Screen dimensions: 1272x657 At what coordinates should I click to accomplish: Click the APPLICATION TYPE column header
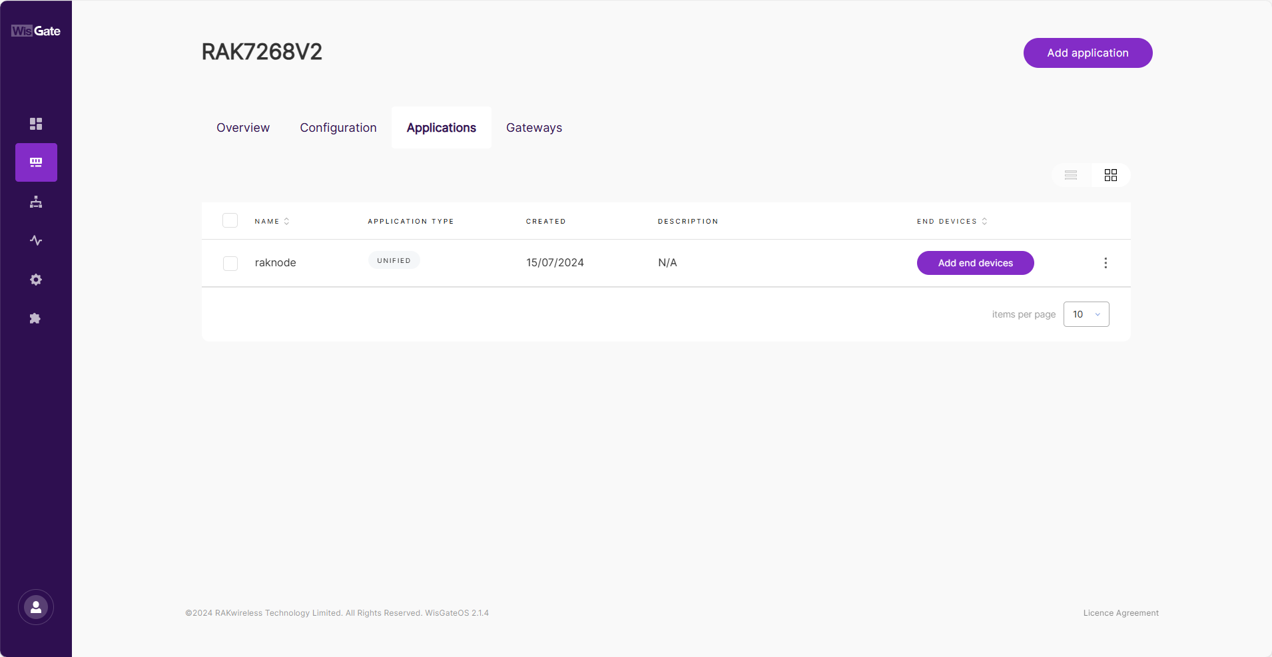click(x=411, y=221)
